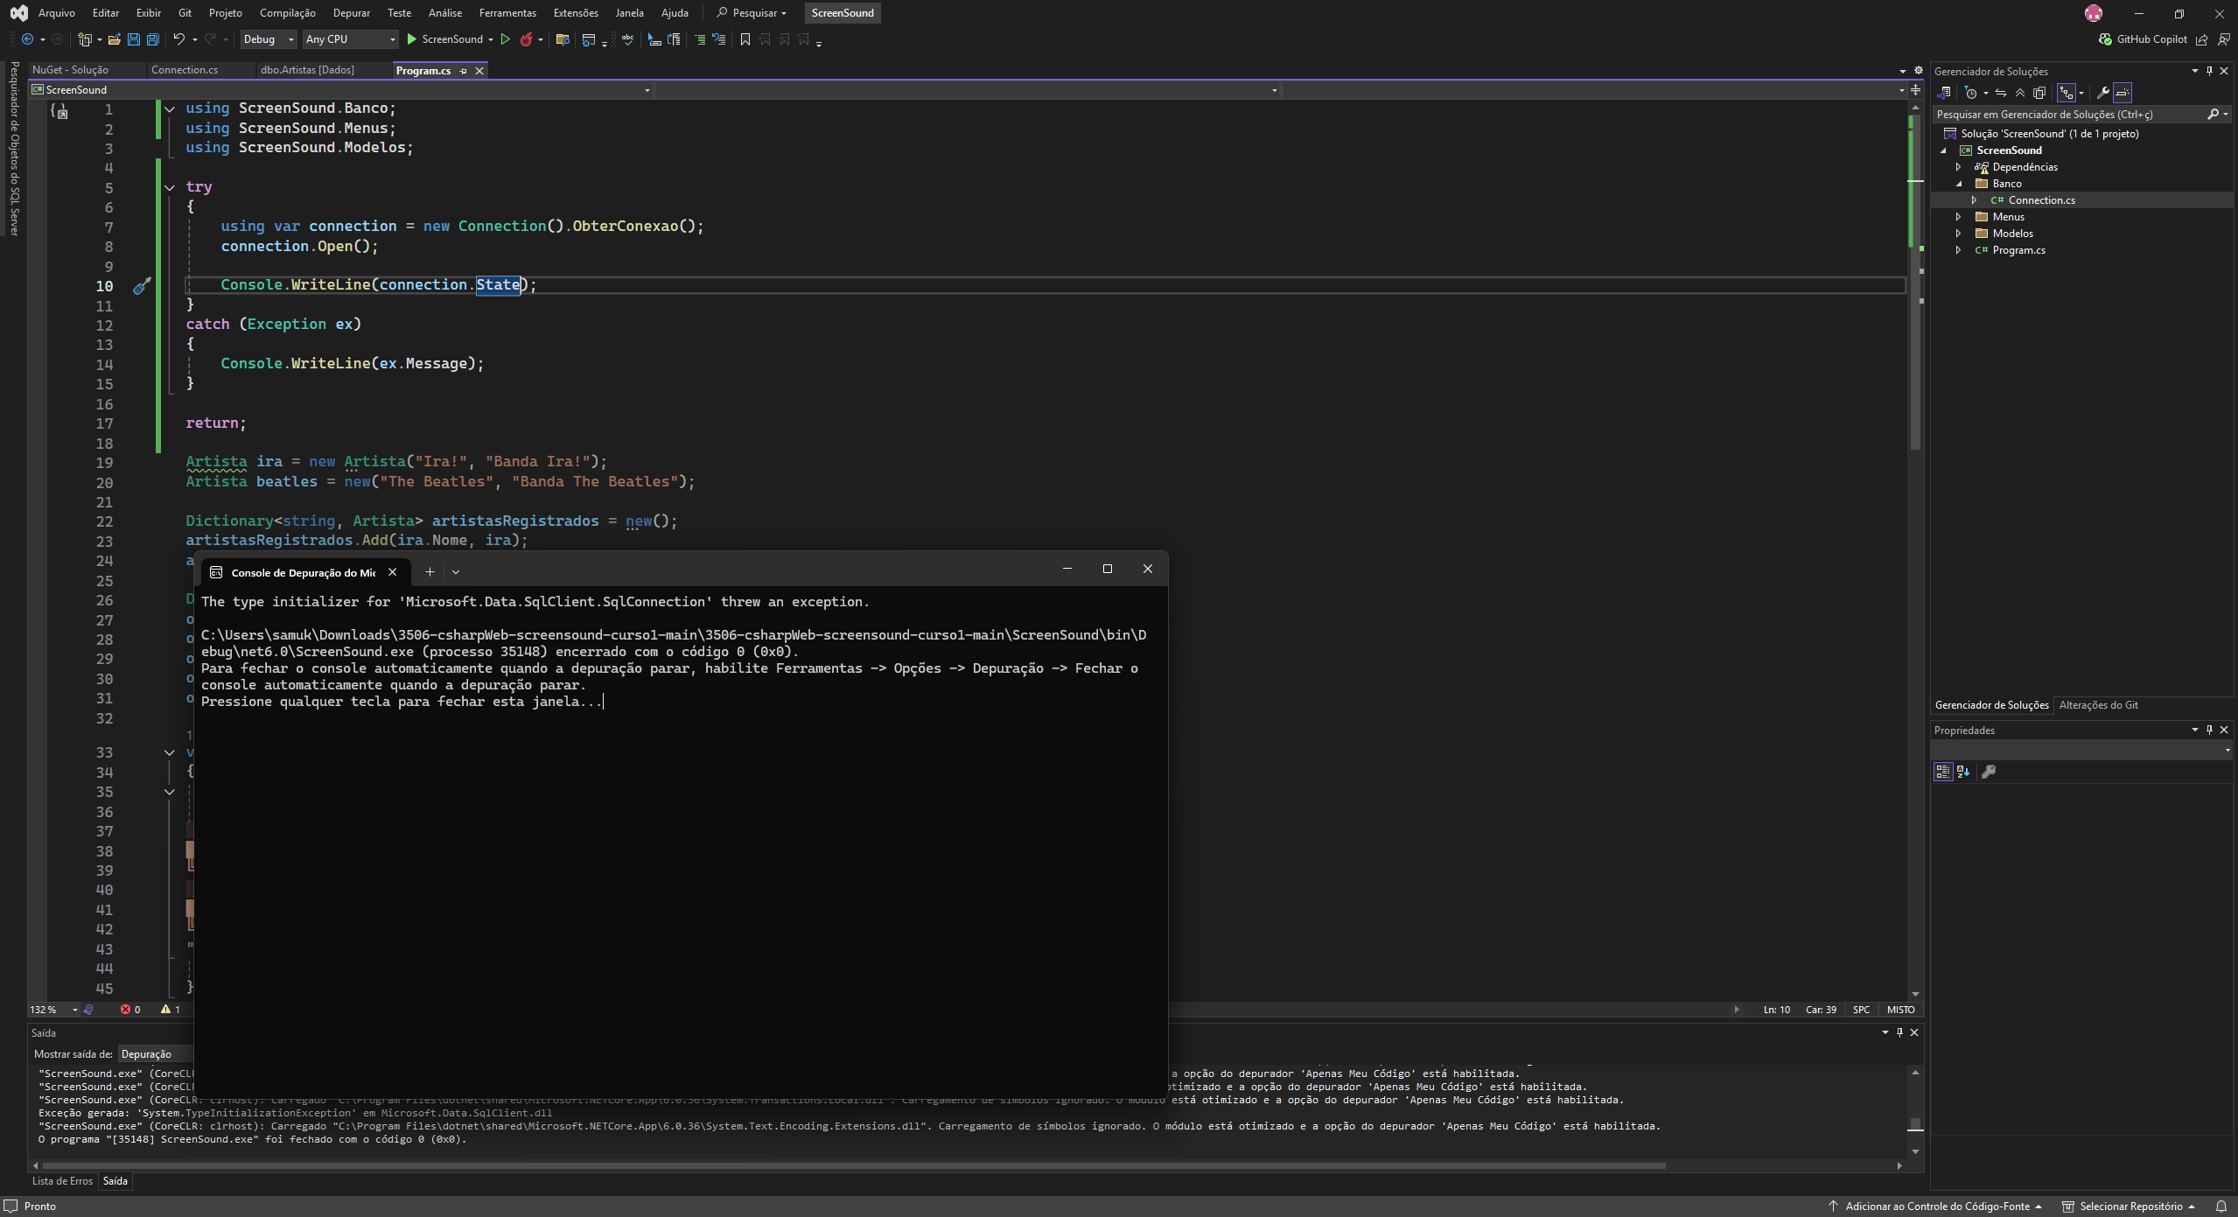The height and width of the screenshot is (1217, 2238).
Task: Click the Send Feedback icon near Copilot
Action: coord(2223,39)
